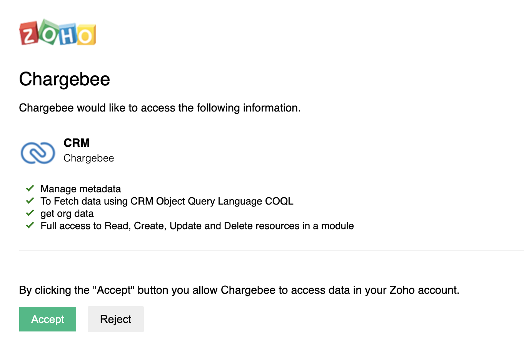The height and width of the screenshot is (353, 524).
Task: Click the blue H block in logo
Action: pyautogui.click(x=68, y=36)
